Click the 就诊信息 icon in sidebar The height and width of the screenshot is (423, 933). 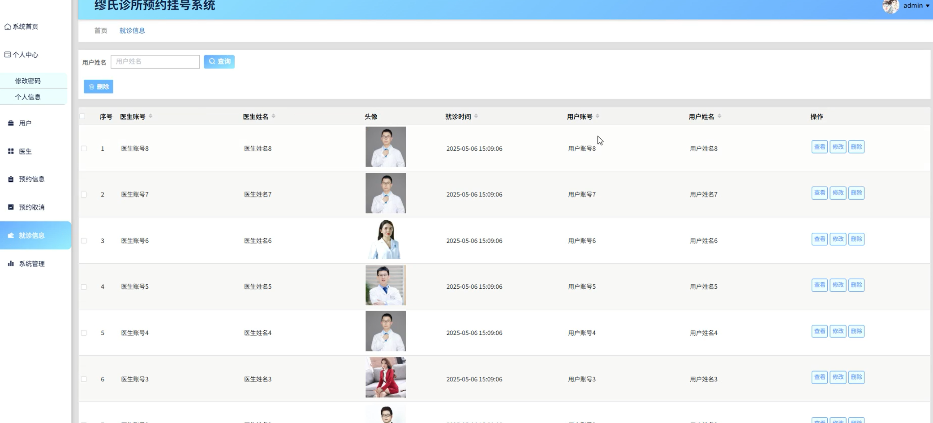click(11, 235)
